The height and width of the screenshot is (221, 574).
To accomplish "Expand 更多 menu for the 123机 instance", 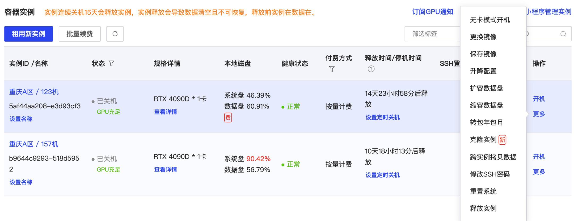I will [539, 114].
